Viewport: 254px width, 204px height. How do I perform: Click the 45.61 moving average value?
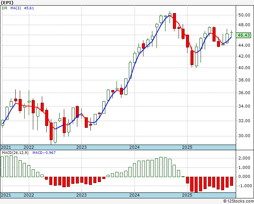[29, 8]
